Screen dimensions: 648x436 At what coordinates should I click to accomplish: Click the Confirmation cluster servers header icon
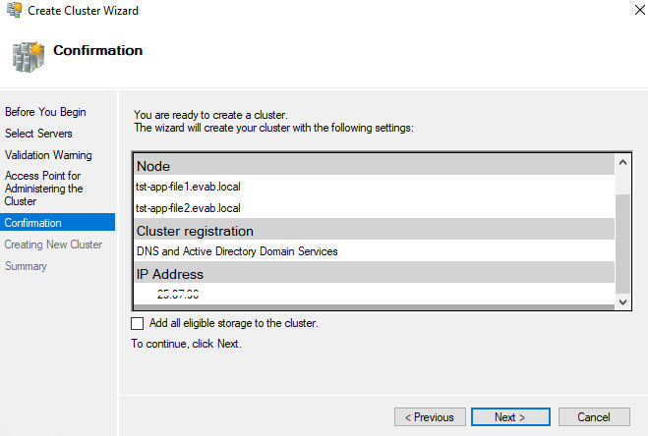[26, 52]
